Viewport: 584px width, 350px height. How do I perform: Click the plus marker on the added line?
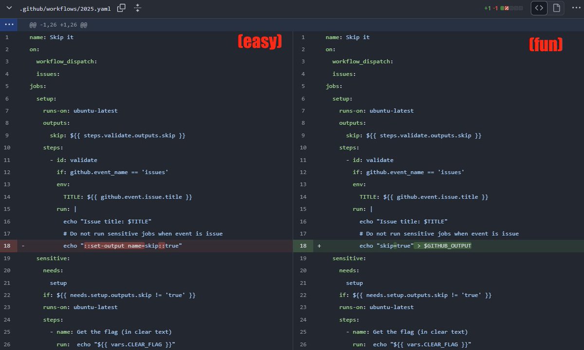[319, 246]
